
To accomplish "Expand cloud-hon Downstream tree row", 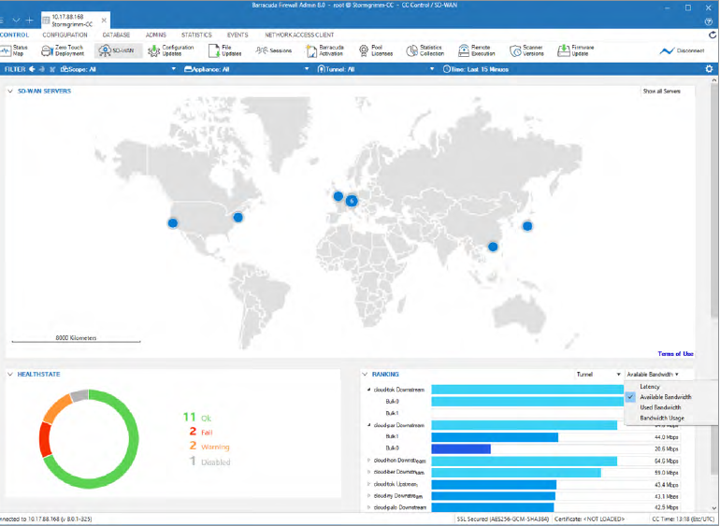I will pos(368,460).
